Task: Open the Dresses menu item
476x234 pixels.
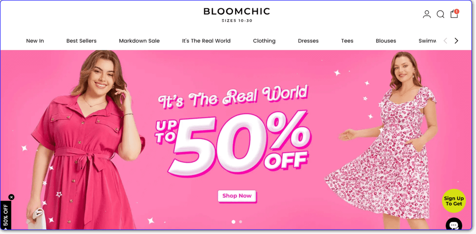Action: pyautogui.click(x=308, y=41)
